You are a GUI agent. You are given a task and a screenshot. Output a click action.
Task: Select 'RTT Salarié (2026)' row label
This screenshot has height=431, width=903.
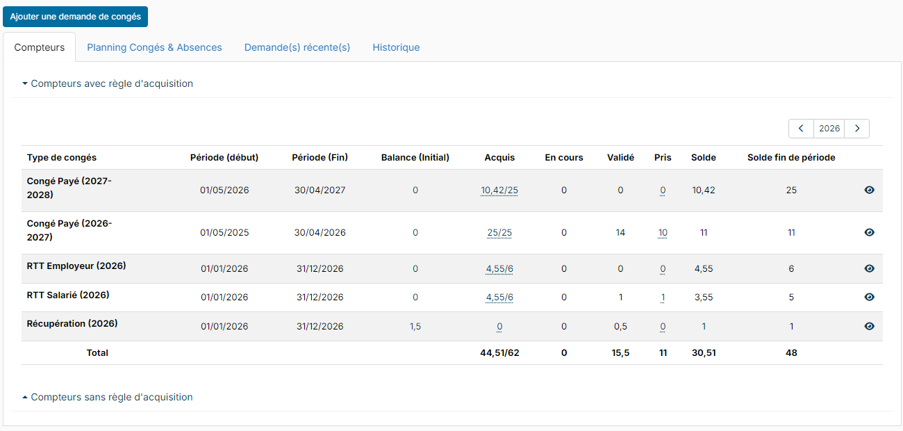68,295
